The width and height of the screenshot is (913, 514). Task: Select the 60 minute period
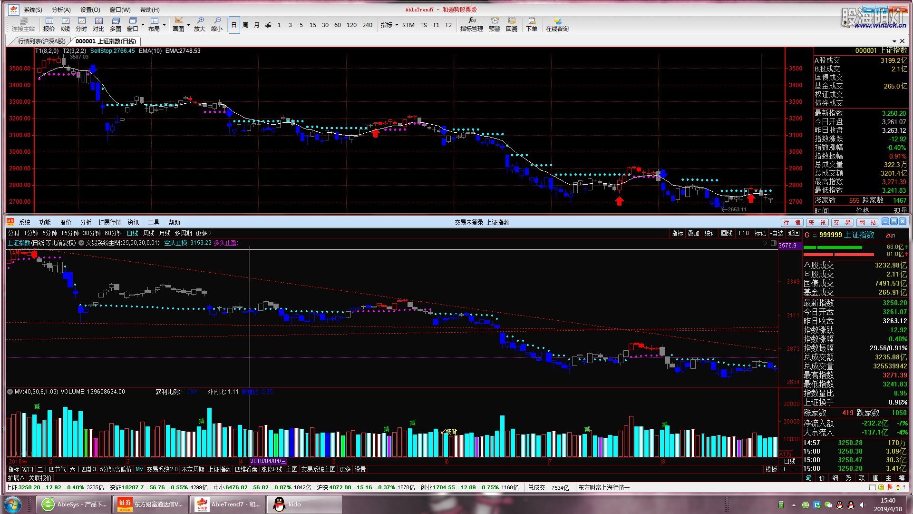[338, 25]
